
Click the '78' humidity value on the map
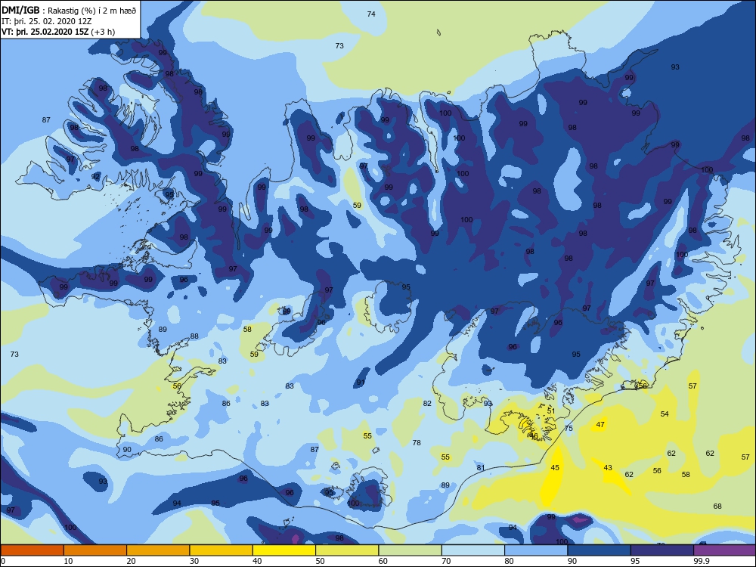(x=417, y=442)
